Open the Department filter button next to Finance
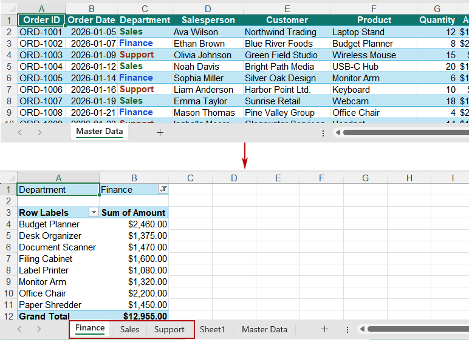The height and width of the screenshot is (345, 469). tap(163, 189)
